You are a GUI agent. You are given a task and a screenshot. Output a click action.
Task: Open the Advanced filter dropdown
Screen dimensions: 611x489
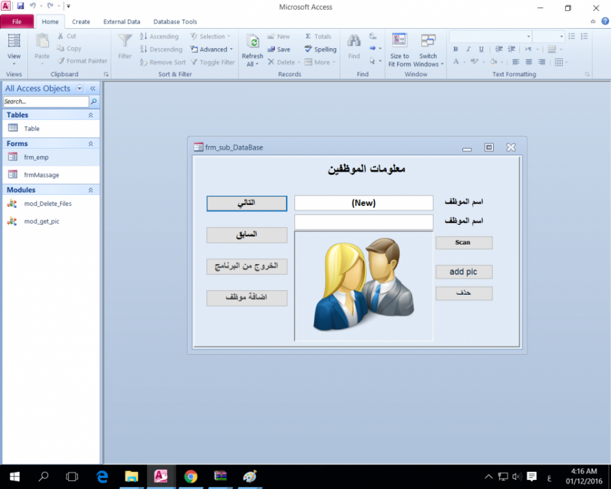[x=212, y=49]
